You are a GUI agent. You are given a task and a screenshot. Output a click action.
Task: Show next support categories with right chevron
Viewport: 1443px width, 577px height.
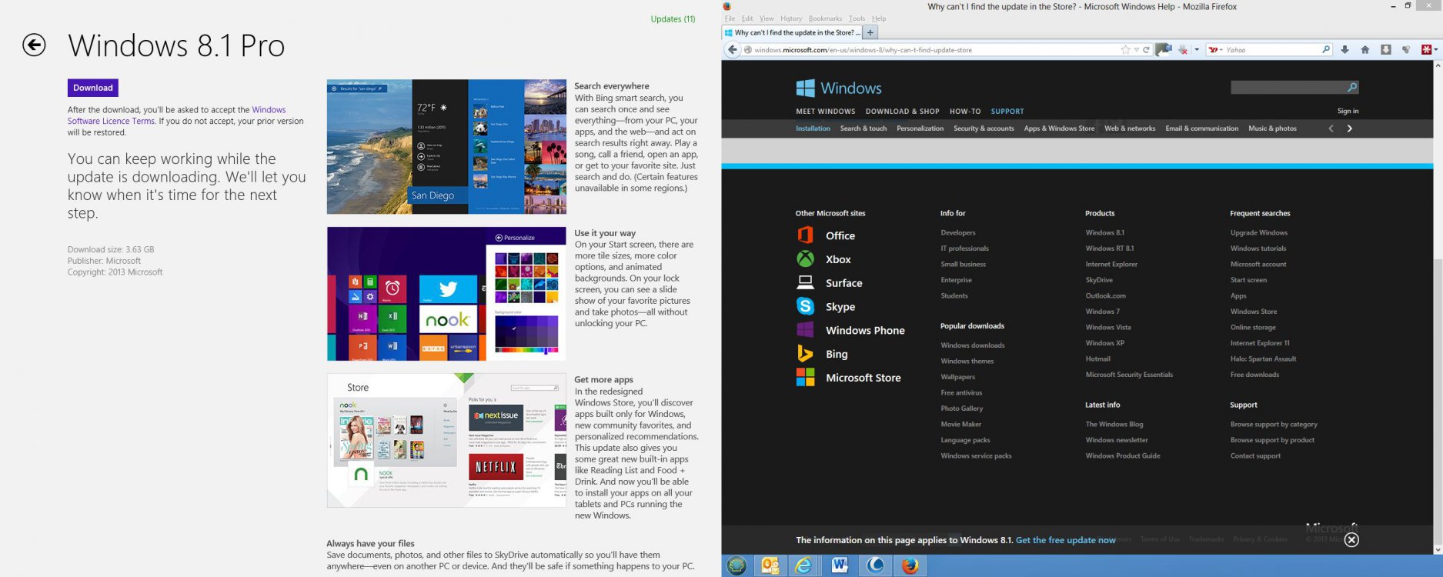[1349, 128]
